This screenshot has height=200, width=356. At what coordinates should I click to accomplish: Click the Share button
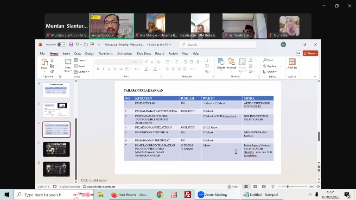coord(310,53)
